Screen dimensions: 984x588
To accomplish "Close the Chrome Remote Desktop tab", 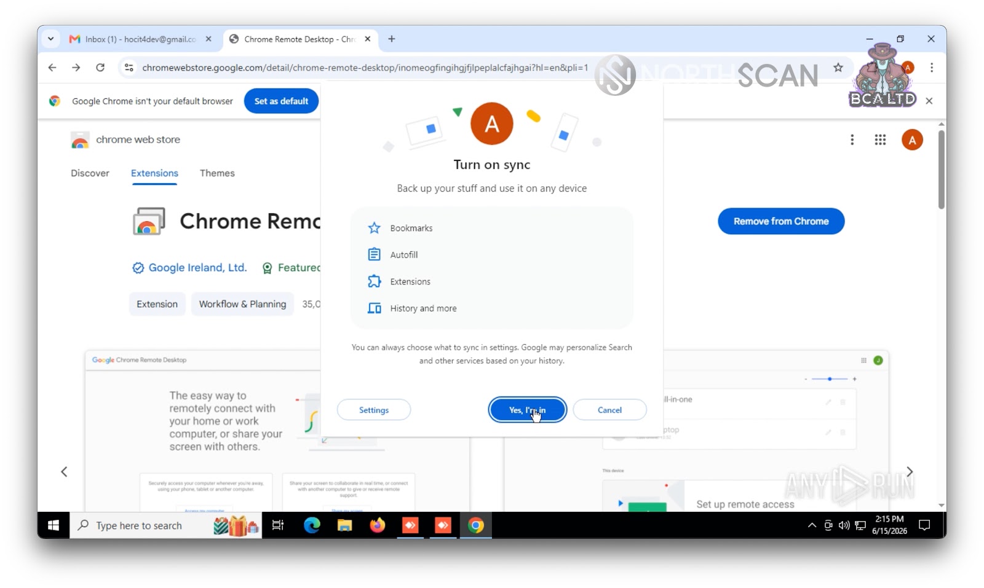I will pos(368,39).
